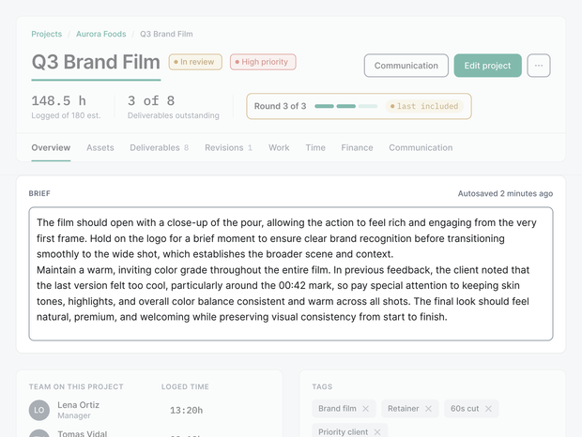
Task: Open the more options ellipsis menu
Action: pos(539,66)
